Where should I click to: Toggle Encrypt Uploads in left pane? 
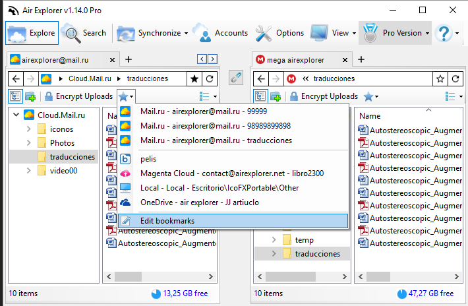pyautogui.click(x=78, y=96)
